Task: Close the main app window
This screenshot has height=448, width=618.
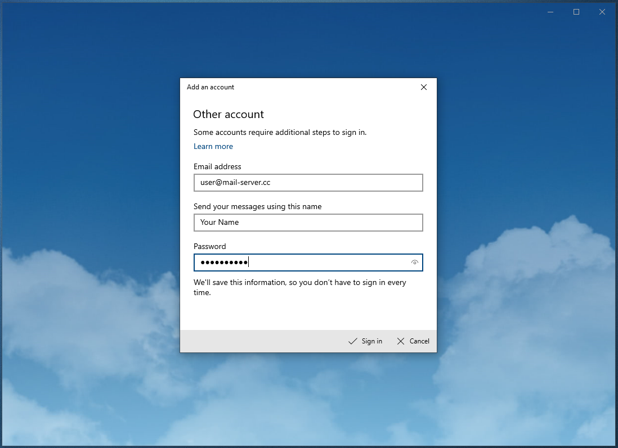Action: pos(602,12)
